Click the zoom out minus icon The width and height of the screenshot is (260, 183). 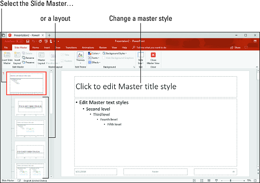[x=222, y=181]
